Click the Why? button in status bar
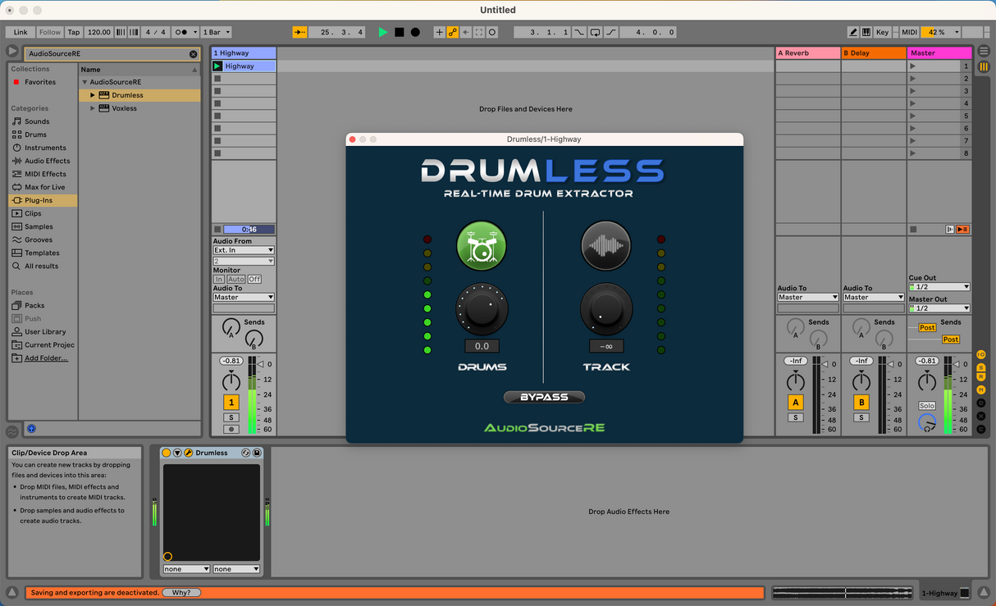996x606 pixels. (x=181, y=592)
